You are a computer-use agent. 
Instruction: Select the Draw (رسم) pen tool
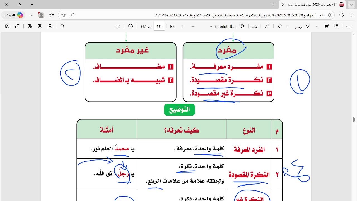tap(303, 26)
